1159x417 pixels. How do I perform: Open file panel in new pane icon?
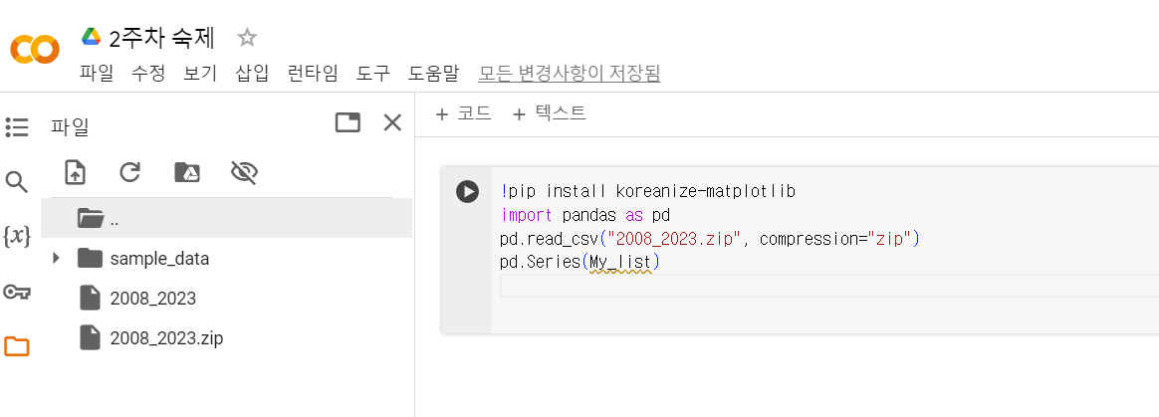pyautogui.click(x=348, y=122)
